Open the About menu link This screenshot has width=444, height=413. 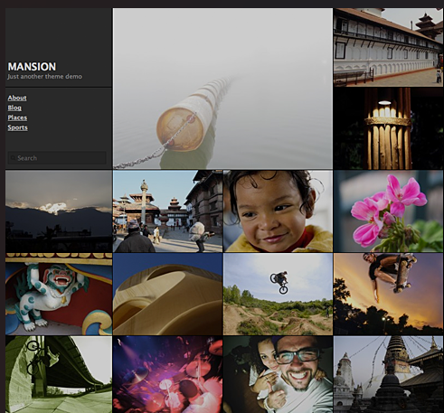pyautogui.click(x=17, y=98)
